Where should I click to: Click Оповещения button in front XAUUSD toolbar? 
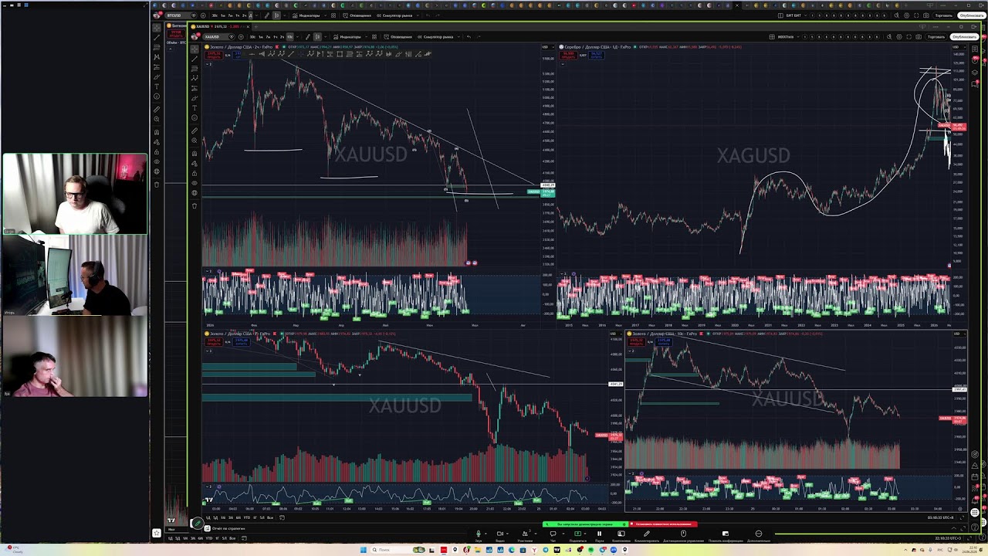click(398, 36)
